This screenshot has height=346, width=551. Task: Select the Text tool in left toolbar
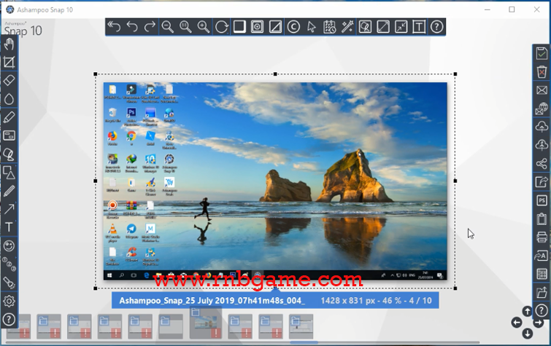(9, 227)
